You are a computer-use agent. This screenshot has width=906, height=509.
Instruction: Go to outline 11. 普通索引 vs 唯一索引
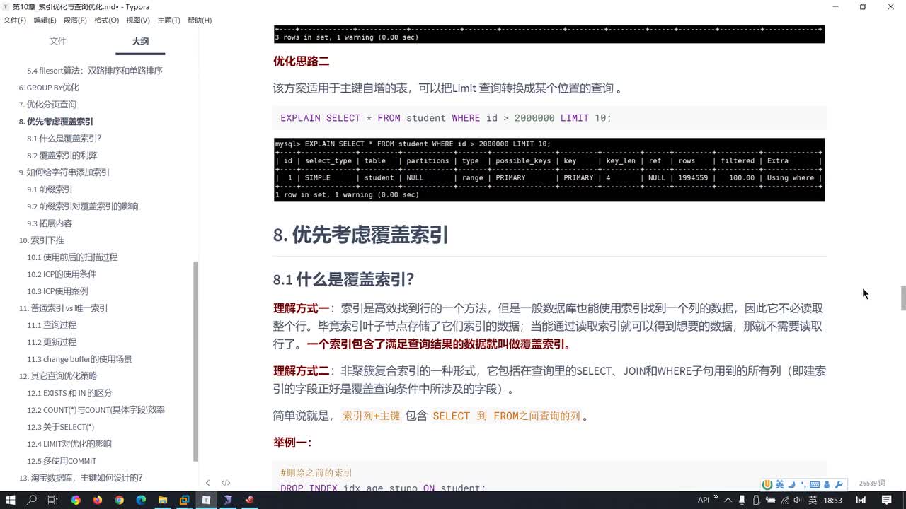(64, 308)
